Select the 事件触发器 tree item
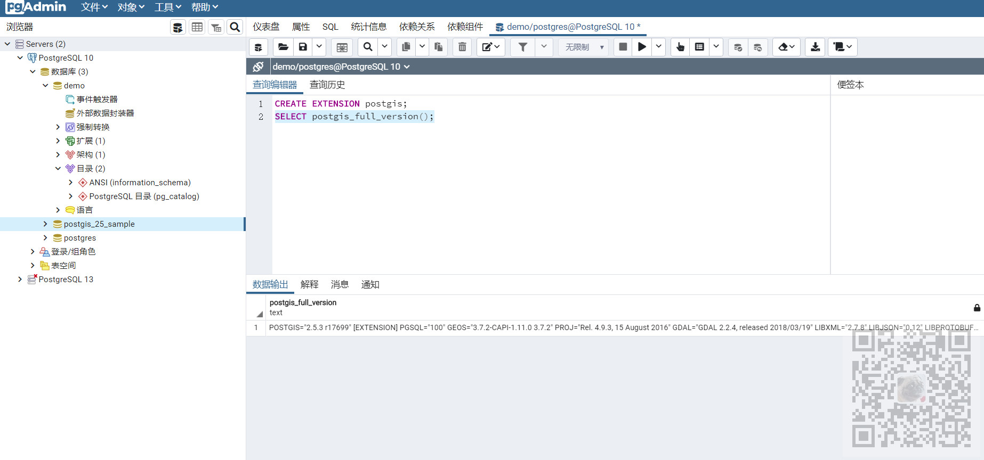 (x=96, y=99)
